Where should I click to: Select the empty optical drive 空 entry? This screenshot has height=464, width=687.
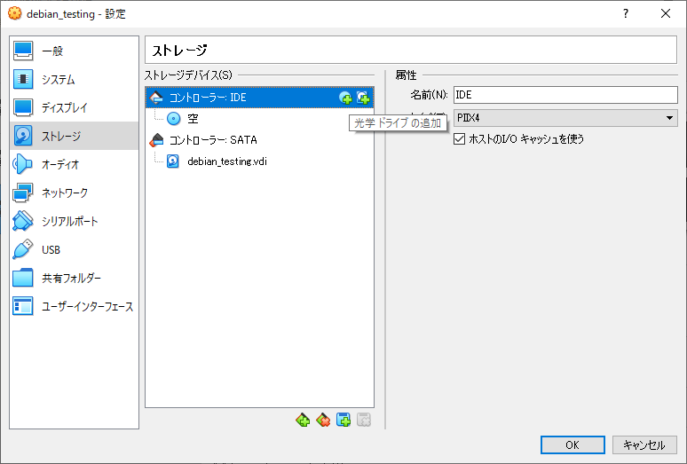pos(259,119)
